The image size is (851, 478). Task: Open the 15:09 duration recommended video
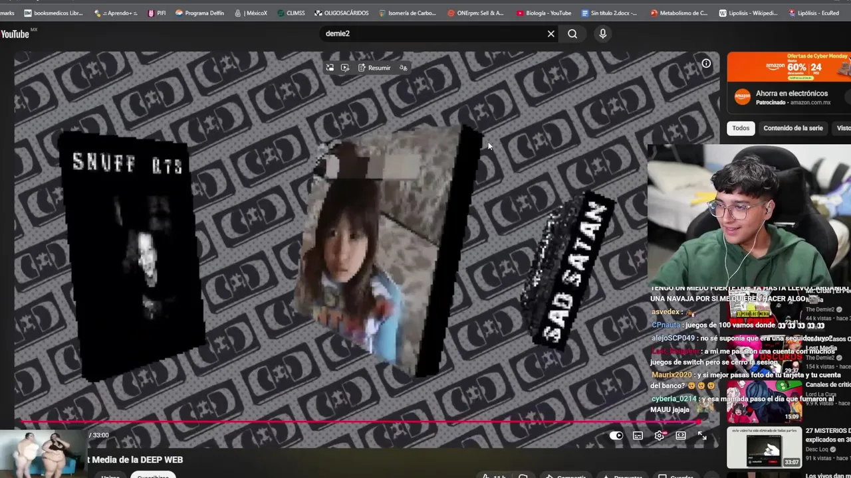pos(764,402)
